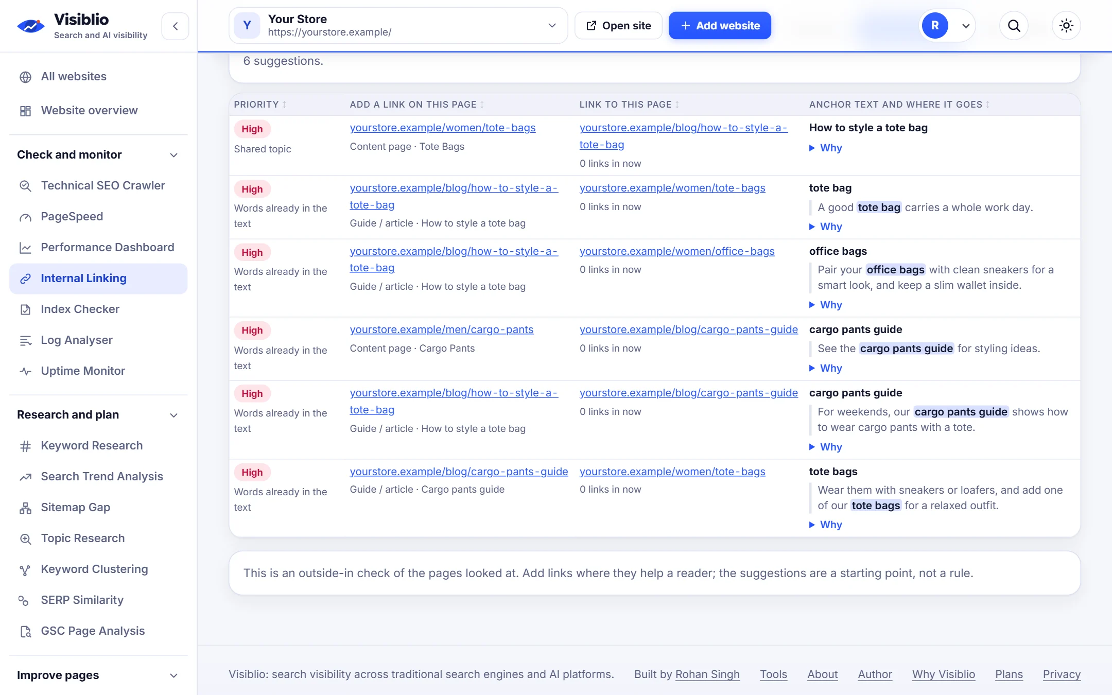Viewport: 1112px width, 695px height.
Task: Open the yourstore.example/men/cargo-pants link
Action: [x=441, y=329]
